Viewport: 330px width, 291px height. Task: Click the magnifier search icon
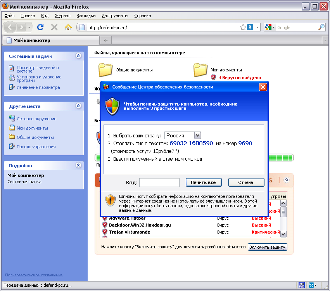coord(321,27)
